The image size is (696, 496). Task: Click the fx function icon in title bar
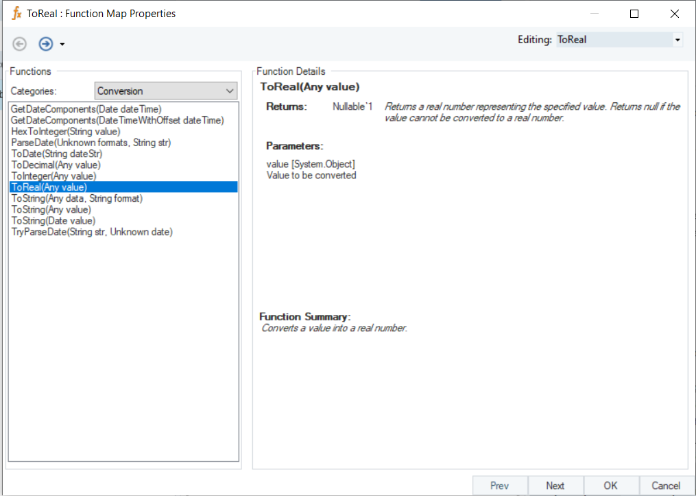16,13
